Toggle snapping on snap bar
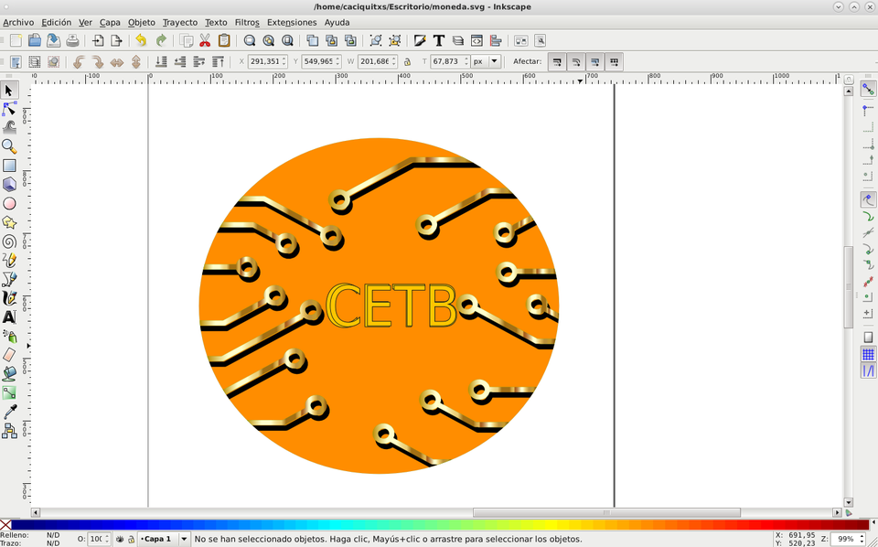Viewport: 878px width, 547px height. tap(868, 90)
